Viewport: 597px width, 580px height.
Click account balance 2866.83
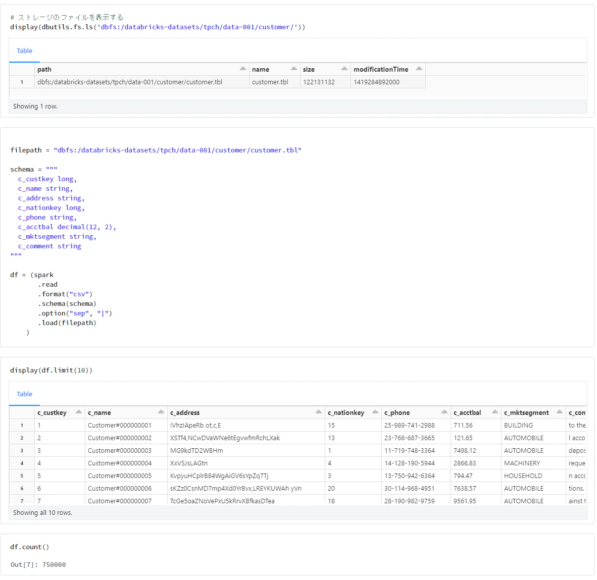click(x=476, y=463)
